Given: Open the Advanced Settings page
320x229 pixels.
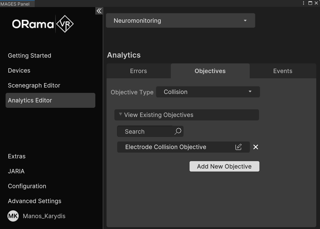Looking at the screenshot, I should (34, 201).
